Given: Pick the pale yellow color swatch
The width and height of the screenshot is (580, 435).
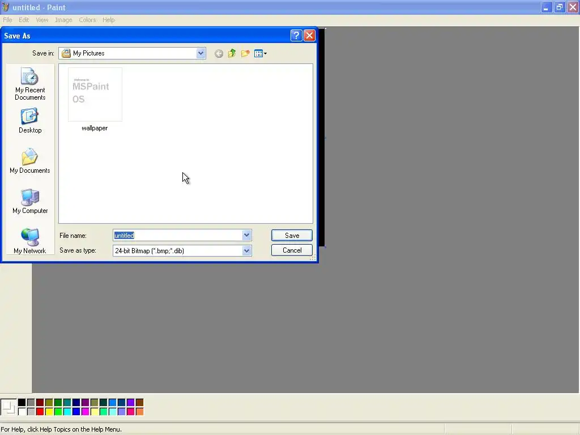Looking at the screenshot, I should coord(95,411).
